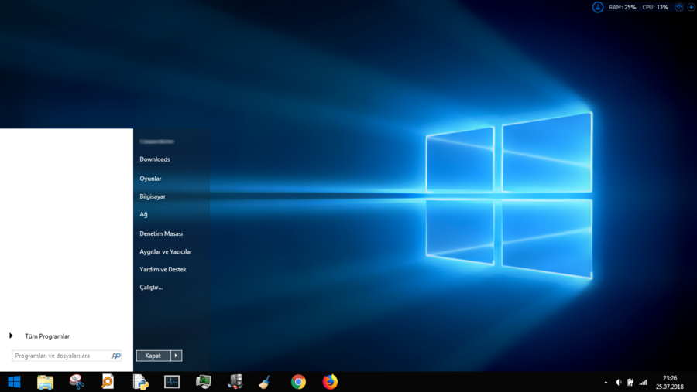This screenshot has height=392, width=697.
Task: Open Downloads from the Start menu
Action: pyautogui.click(x=155, y=159)
